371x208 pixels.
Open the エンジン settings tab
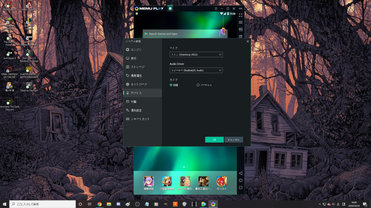142,49
